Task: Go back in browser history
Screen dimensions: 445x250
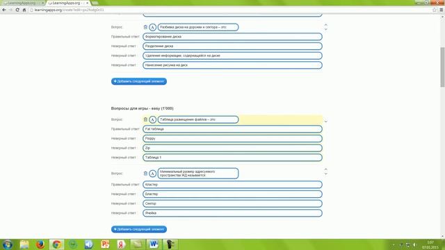Action: [x=4, y=10]
